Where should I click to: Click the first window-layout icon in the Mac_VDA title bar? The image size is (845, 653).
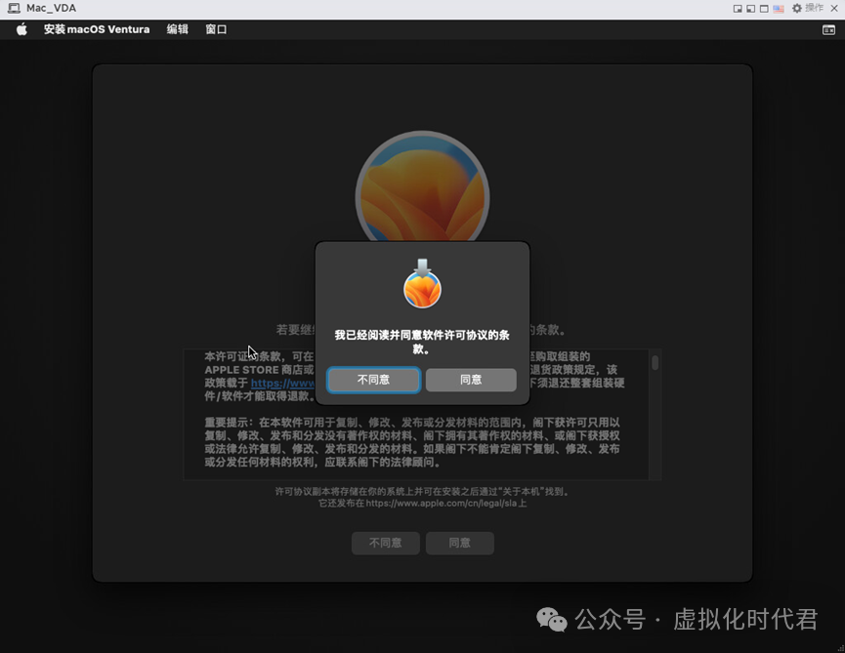coord(738,9)
